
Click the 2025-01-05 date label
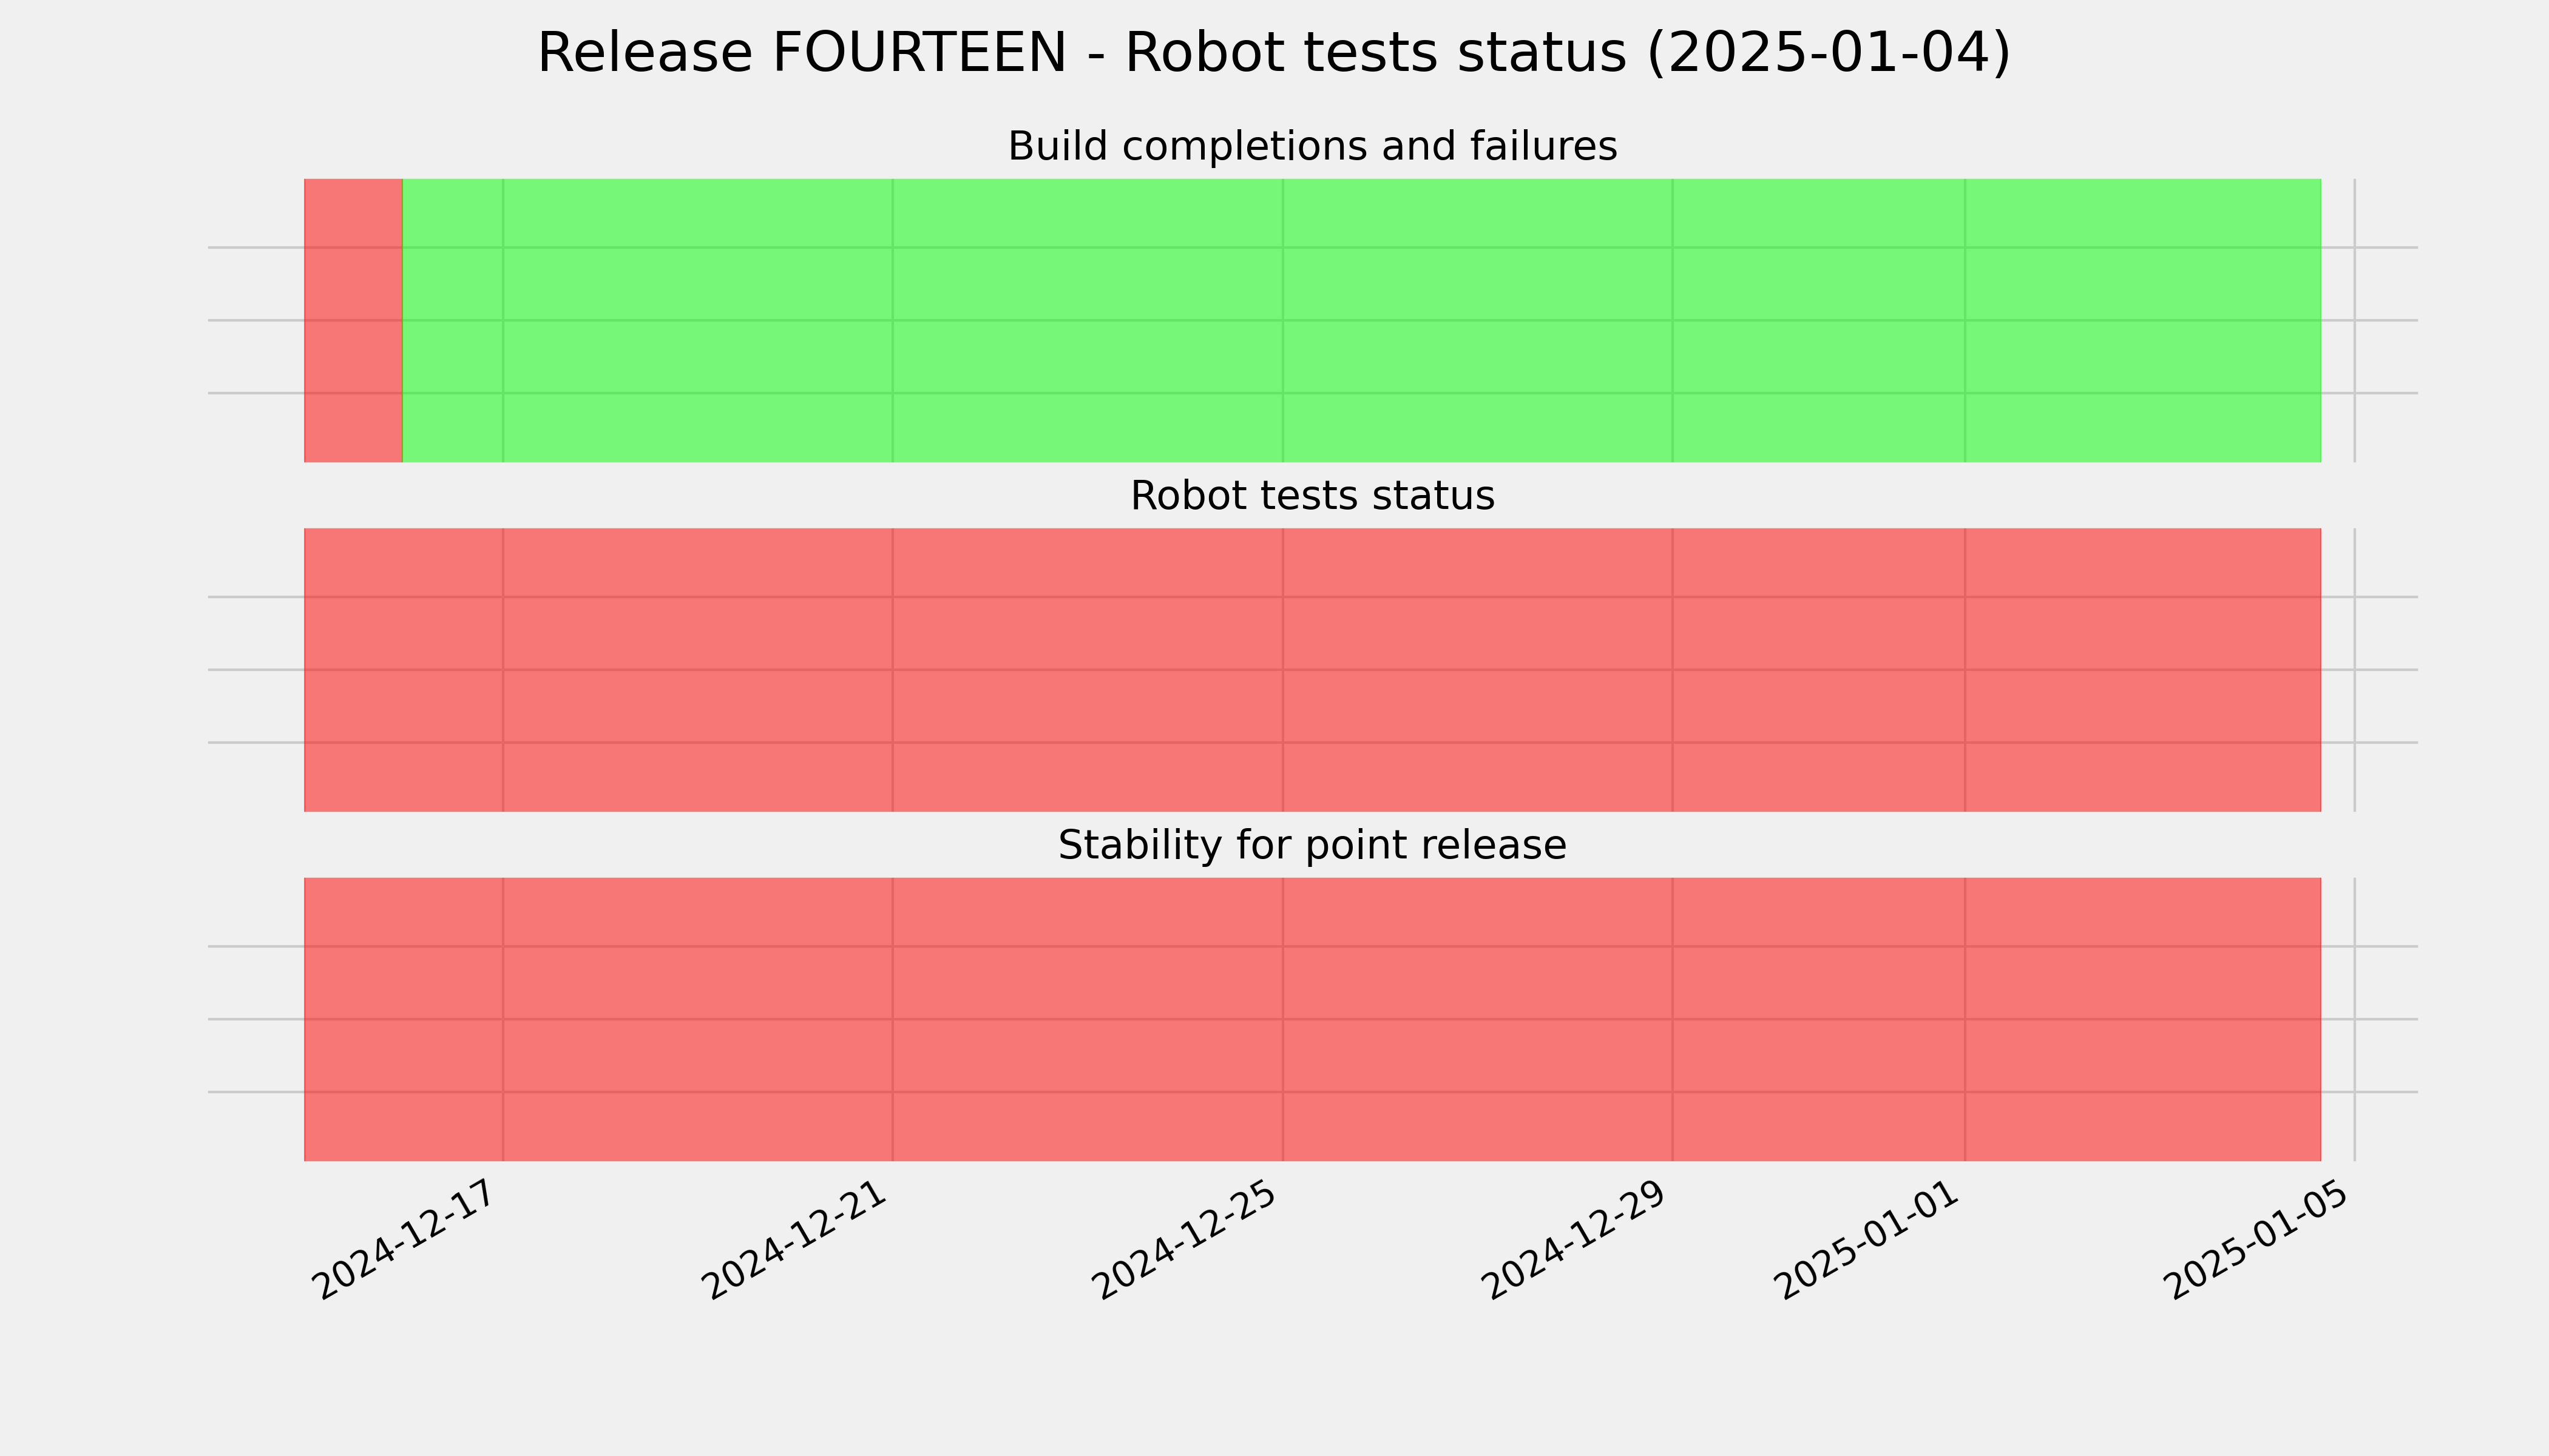2257,1240
